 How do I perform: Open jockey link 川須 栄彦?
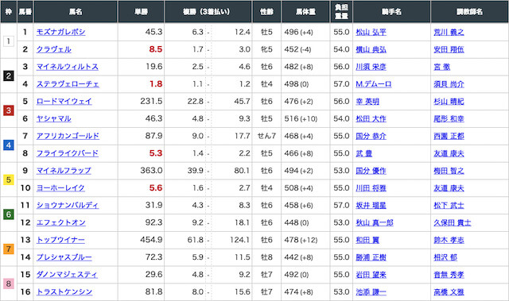tap(371, 67)
